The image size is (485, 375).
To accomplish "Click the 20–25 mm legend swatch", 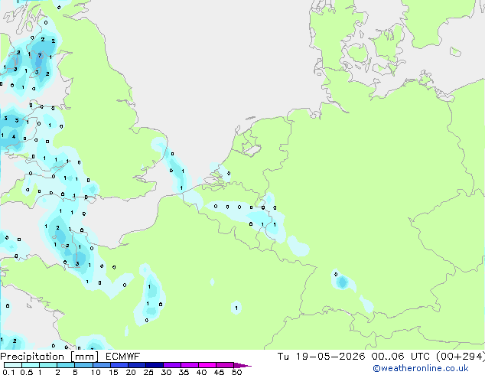I will pos(137,365).
